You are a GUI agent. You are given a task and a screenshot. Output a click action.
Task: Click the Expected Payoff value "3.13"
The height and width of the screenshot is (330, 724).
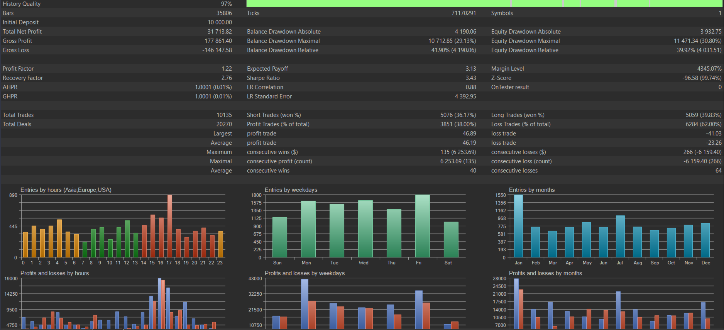tap(471, 69)
